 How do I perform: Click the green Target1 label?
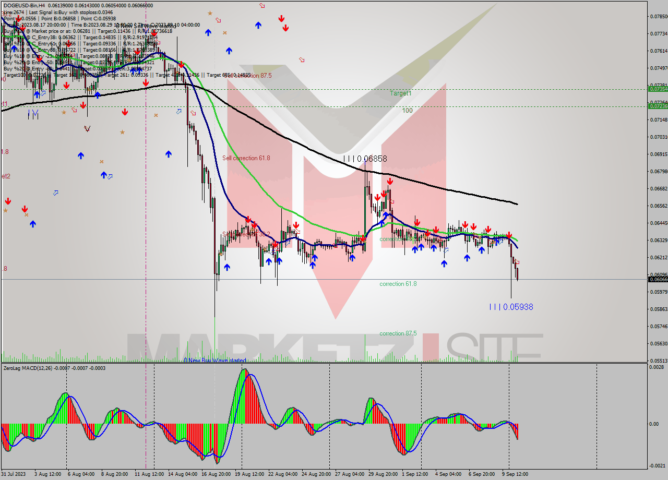pos(401,93)
